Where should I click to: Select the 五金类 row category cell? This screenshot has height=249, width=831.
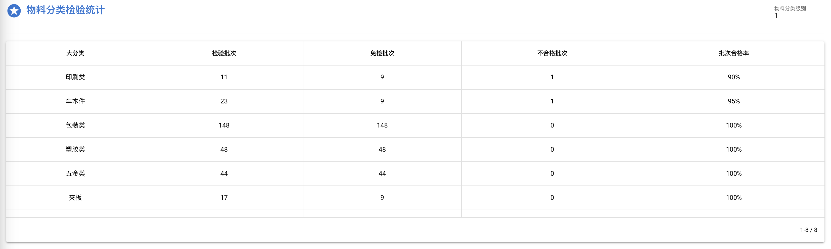coord(75,174)
